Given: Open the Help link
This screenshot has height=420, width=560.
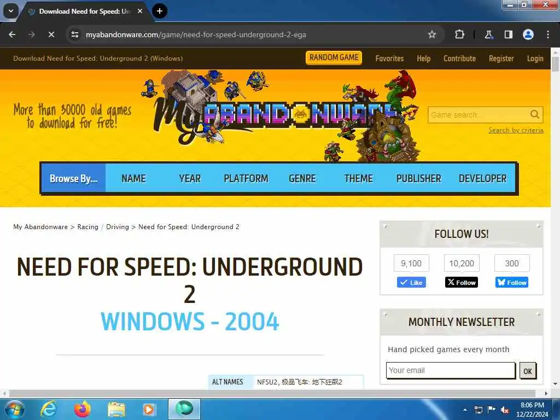Looking at the screenshot, I should coord(424,58).
